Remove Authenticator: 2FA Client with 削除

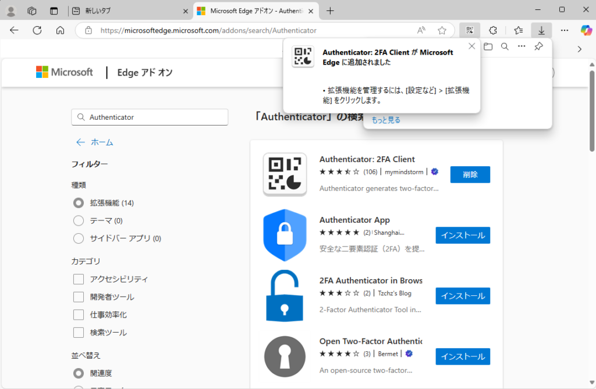coord(470,175)
